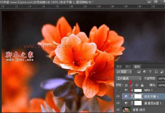Open the 正片叠底 blend mode dropdown
This screenshot has width=165, height=113.
tap(128, 78)
